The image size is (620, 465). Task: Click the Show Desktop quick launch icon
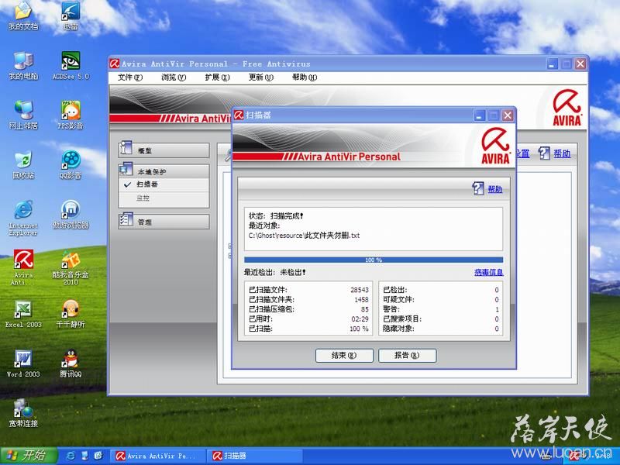click(84, 456)
